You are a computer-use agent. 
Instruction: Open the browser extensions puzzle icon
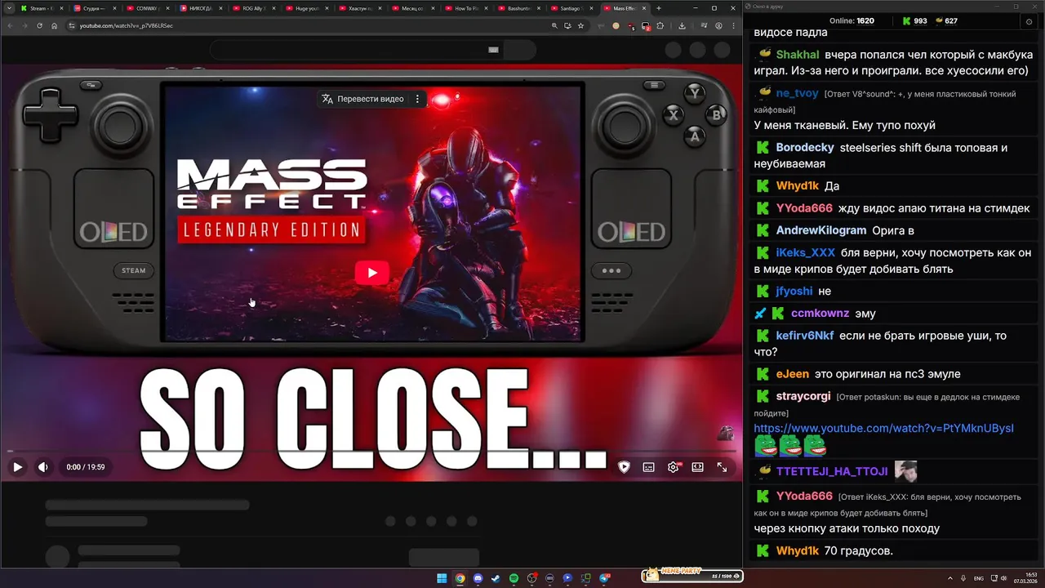click(x=660, y=25)
